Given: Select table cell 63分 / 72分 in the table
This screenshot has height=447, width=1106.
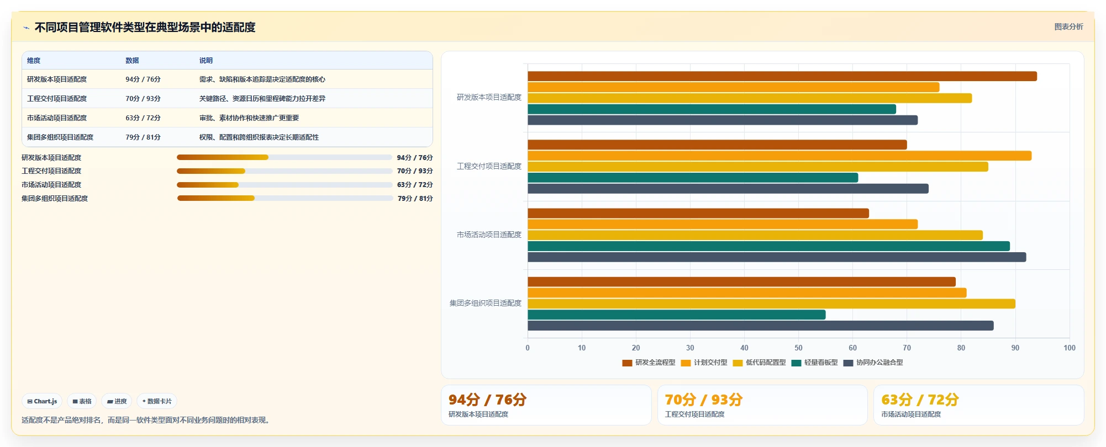Looking at the screenshot, I should 143,118.
